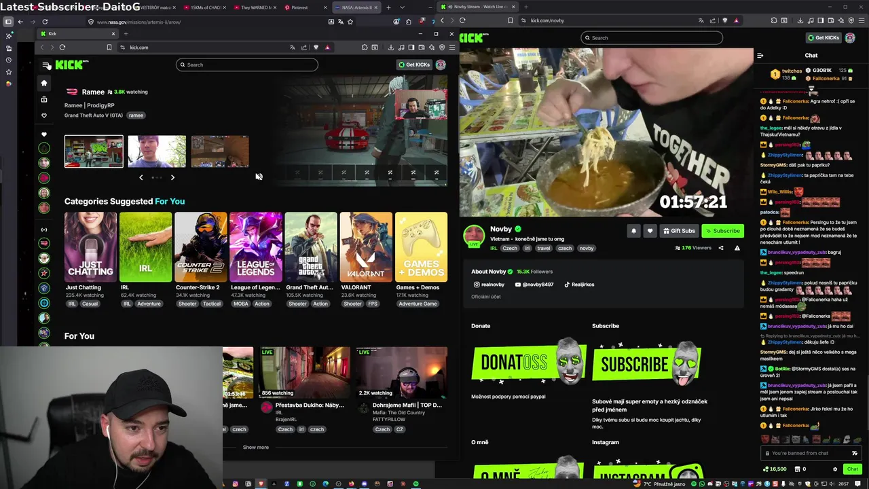Screen dimensions: 869x489
Task: Open browser main menu in kick.com window
Action: click(x=452, y=48)
